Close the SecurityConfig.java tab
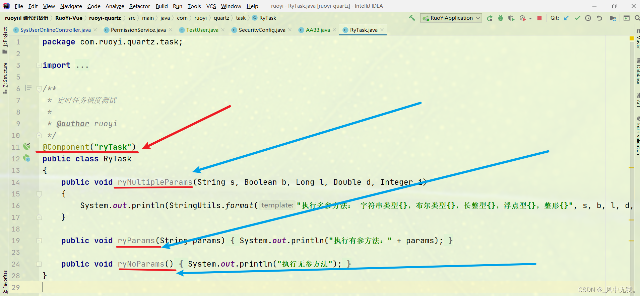Viewport: 640px width, 296px height. (290, 30)
